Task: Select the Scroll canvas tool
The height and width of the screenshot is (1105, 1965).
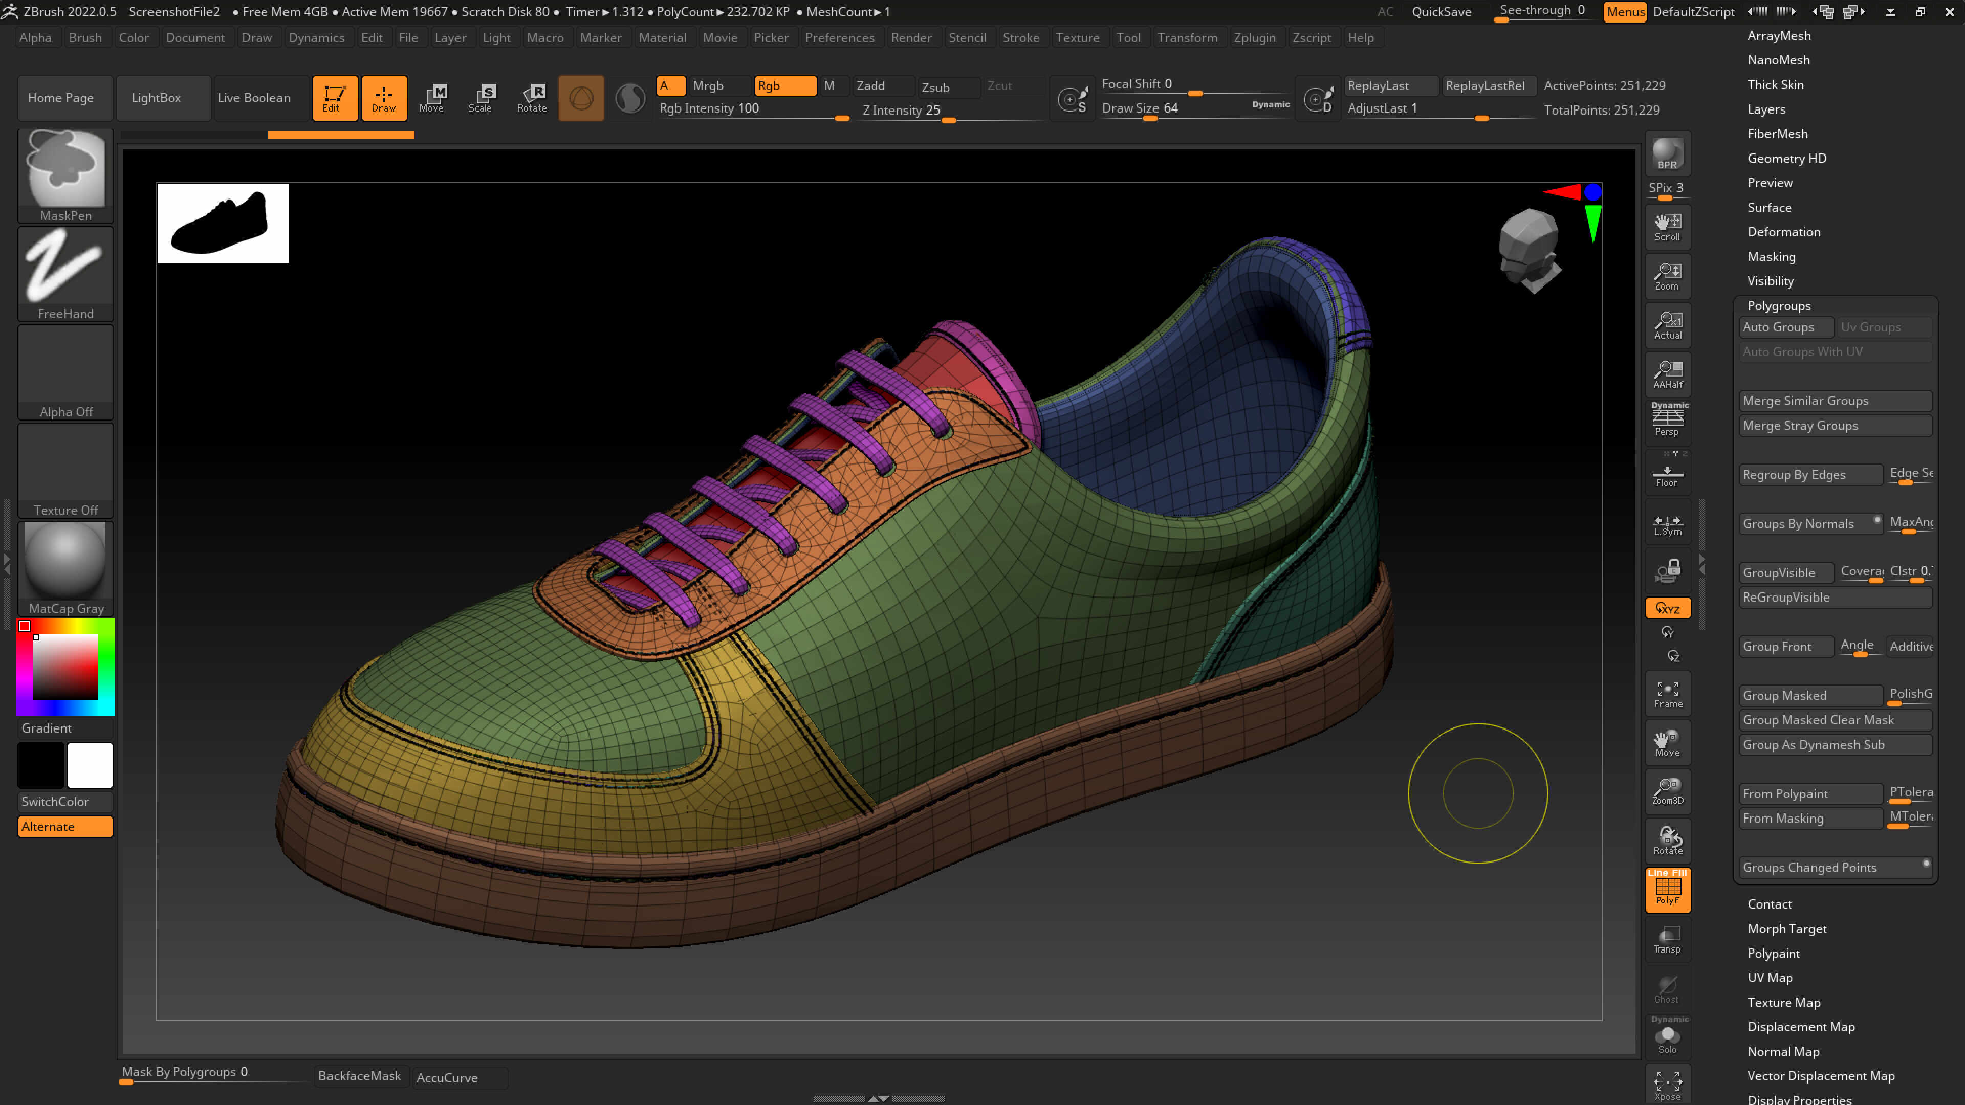Action: [x=1668, y=227]
